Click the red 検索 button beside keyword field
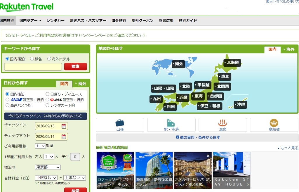299x192 pixels. [76, 66]
